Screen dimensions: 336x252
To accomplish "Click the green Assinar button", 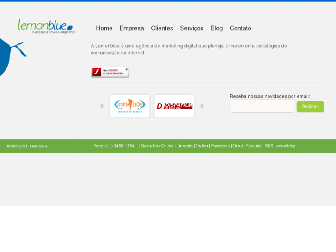I will (x=310, y=107).
